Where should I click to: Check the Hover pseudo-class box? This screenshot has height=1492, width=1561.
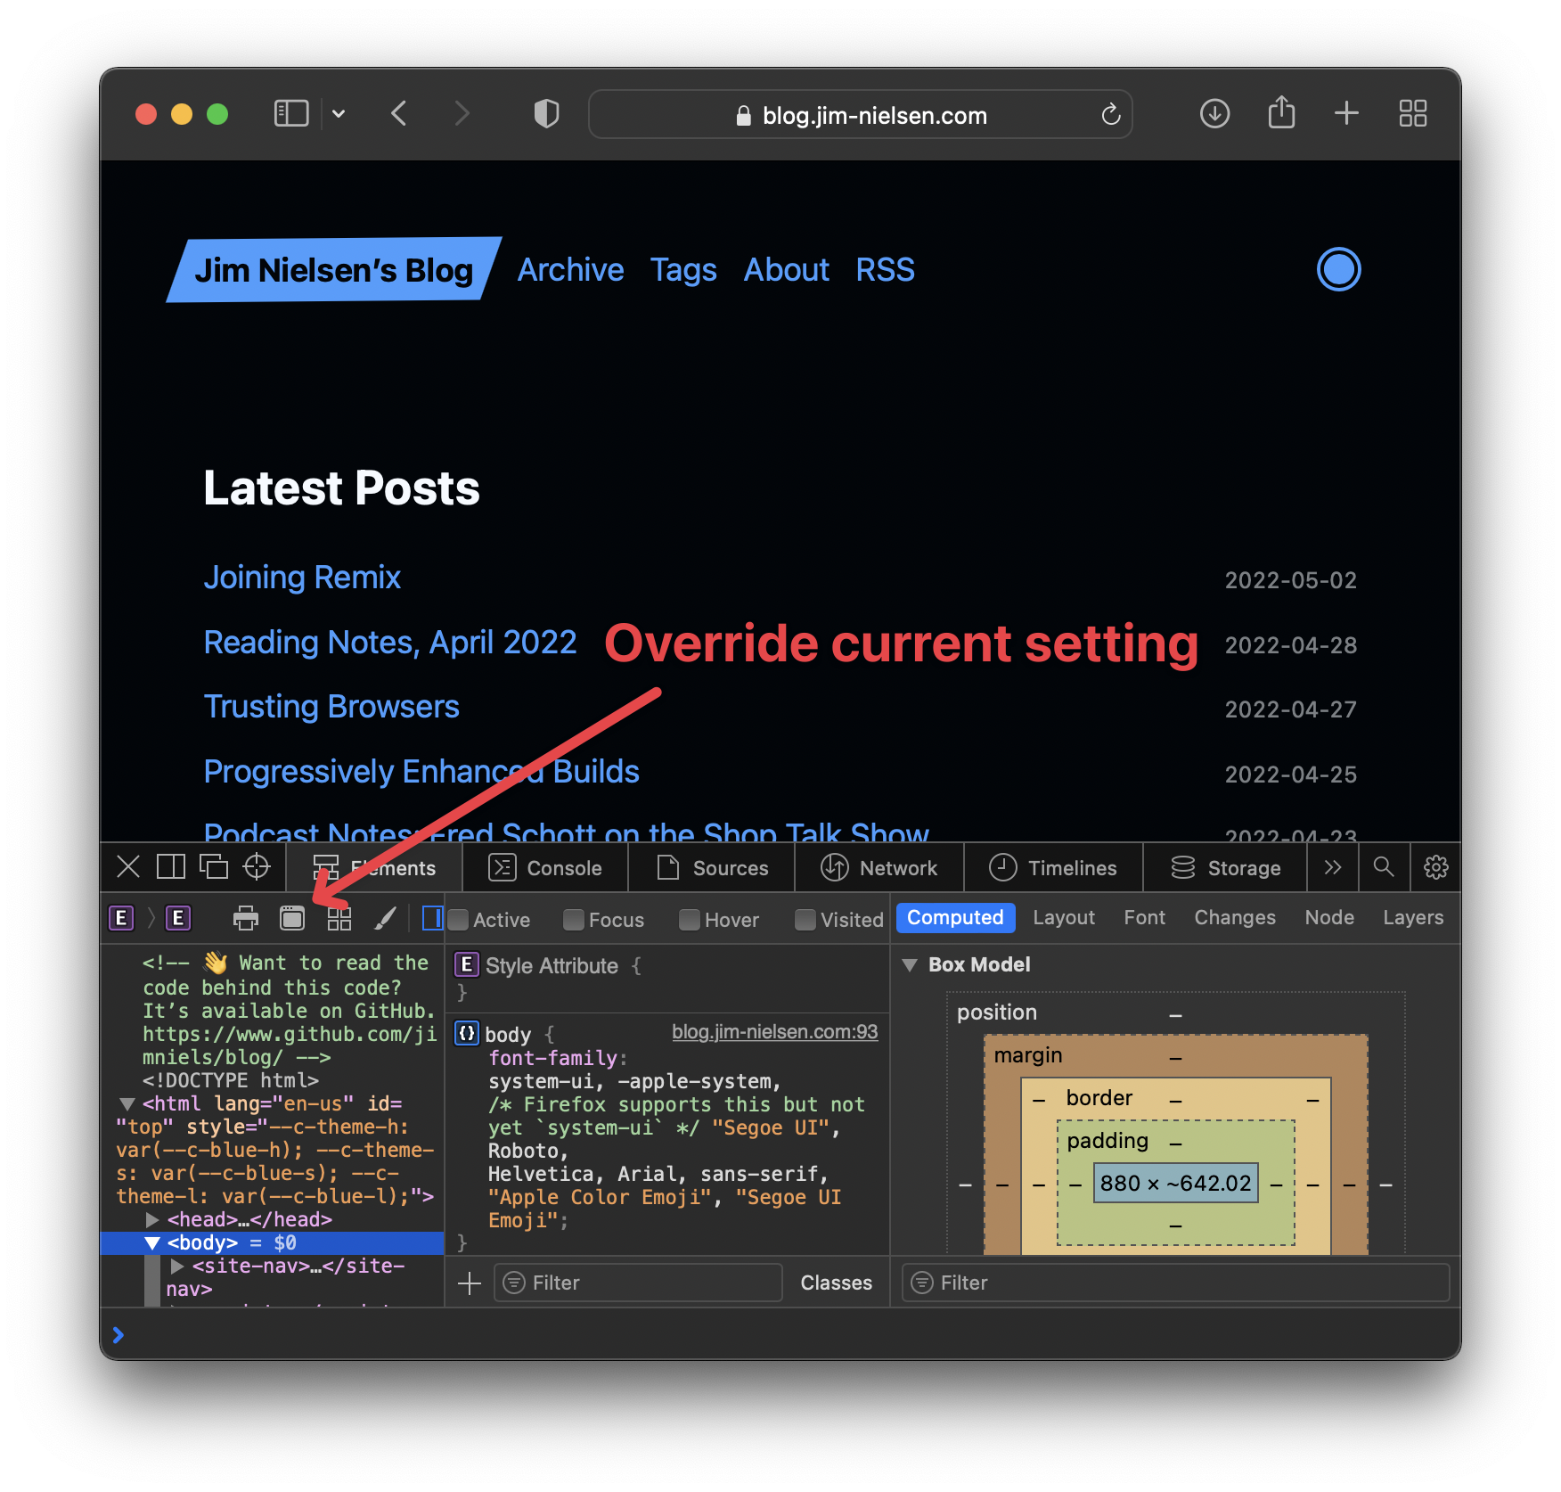coord(690,920)
